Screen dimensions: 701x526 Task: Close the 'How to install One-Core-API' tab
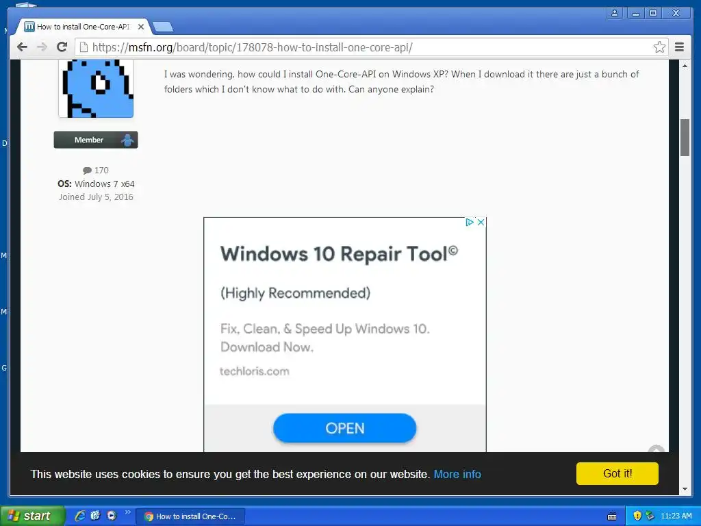pyautogui.click(x=141, y=27)
